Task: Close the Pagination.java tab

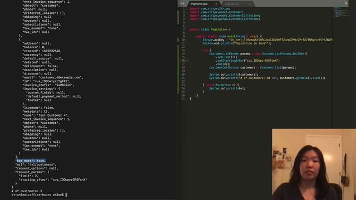Action: pyautogui.click(x=216, y=4)
